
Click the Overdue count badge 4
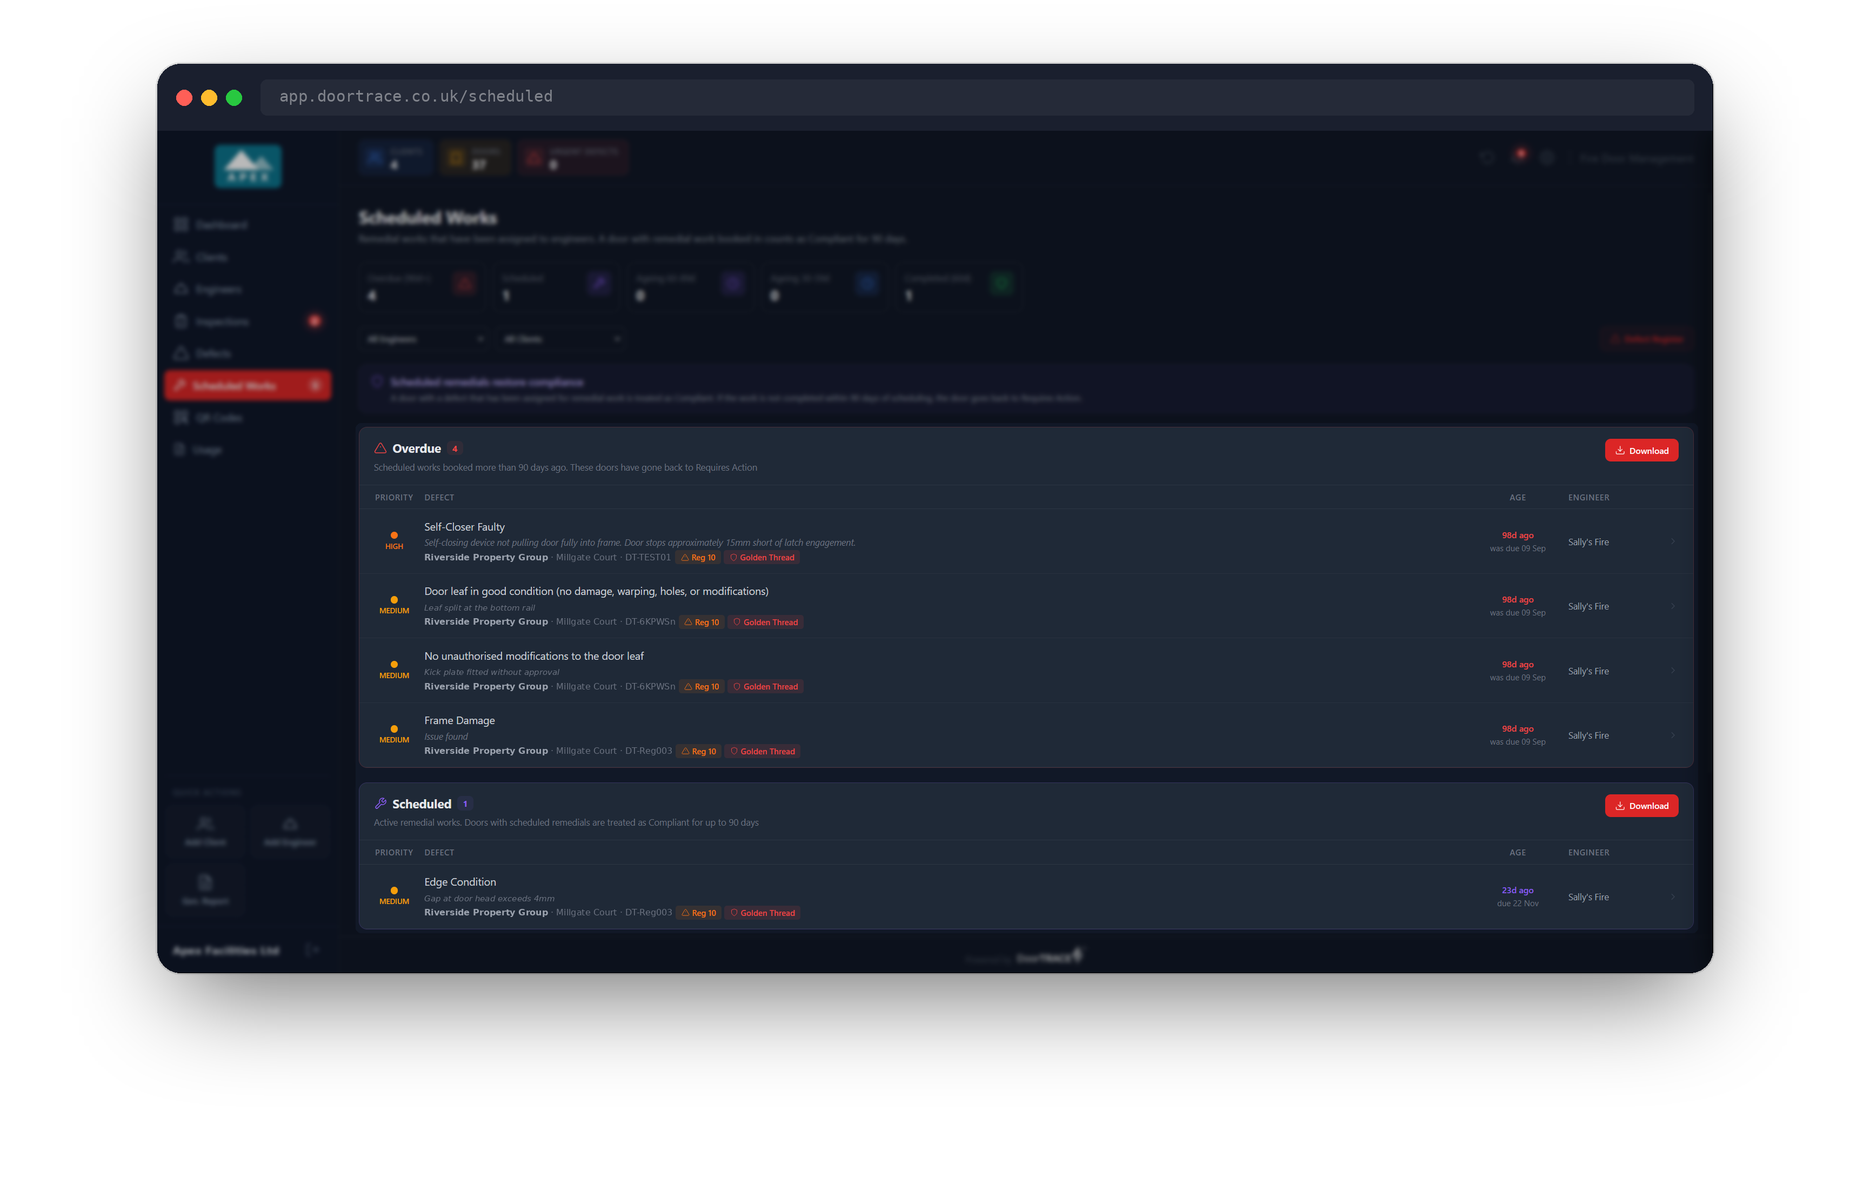[455, 449]
